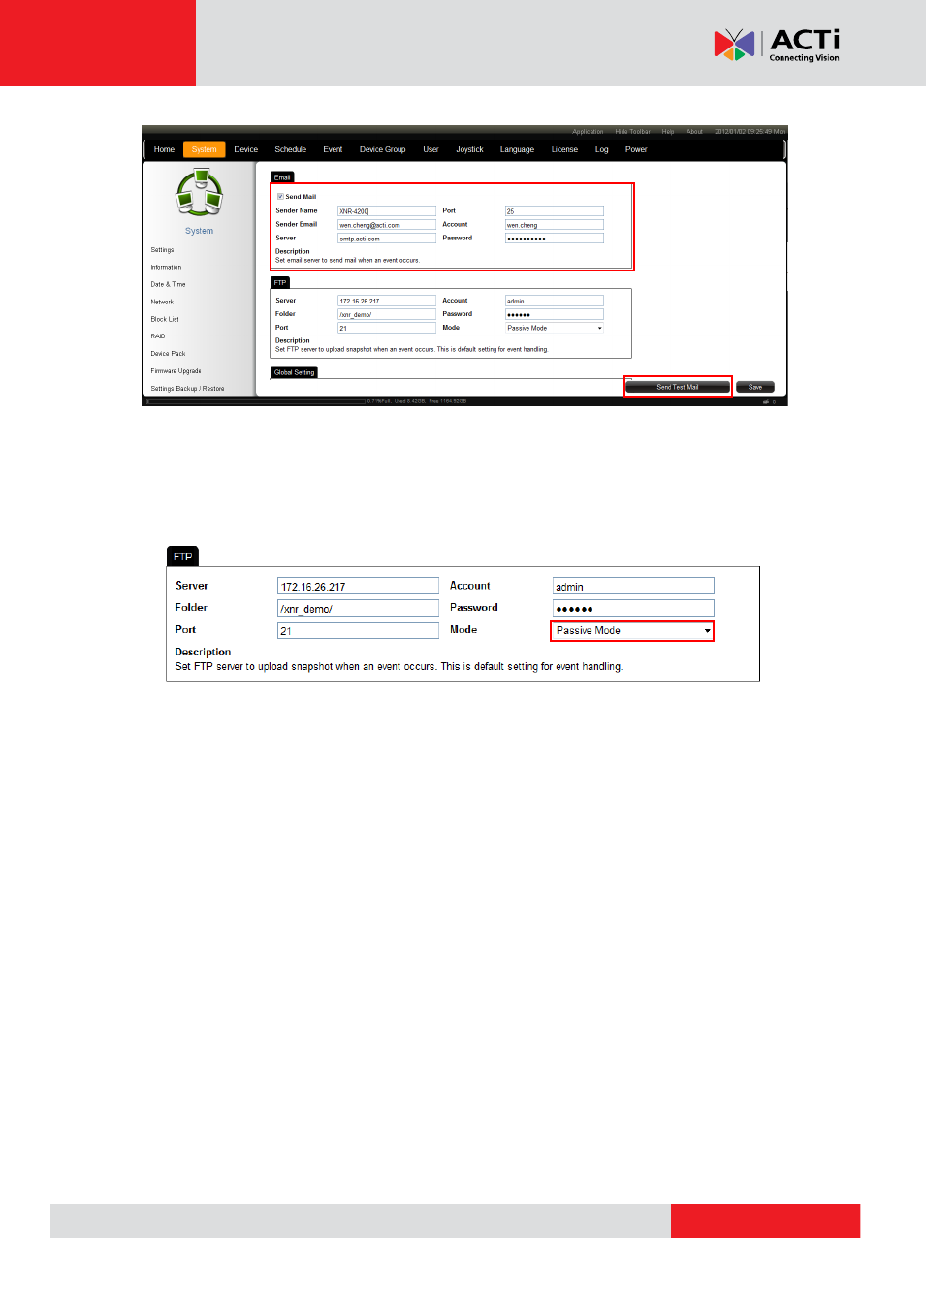Click the email Port field with 25
This screenshot has width=926, height=1309.
pyautogui.click(x=555, y=210)
